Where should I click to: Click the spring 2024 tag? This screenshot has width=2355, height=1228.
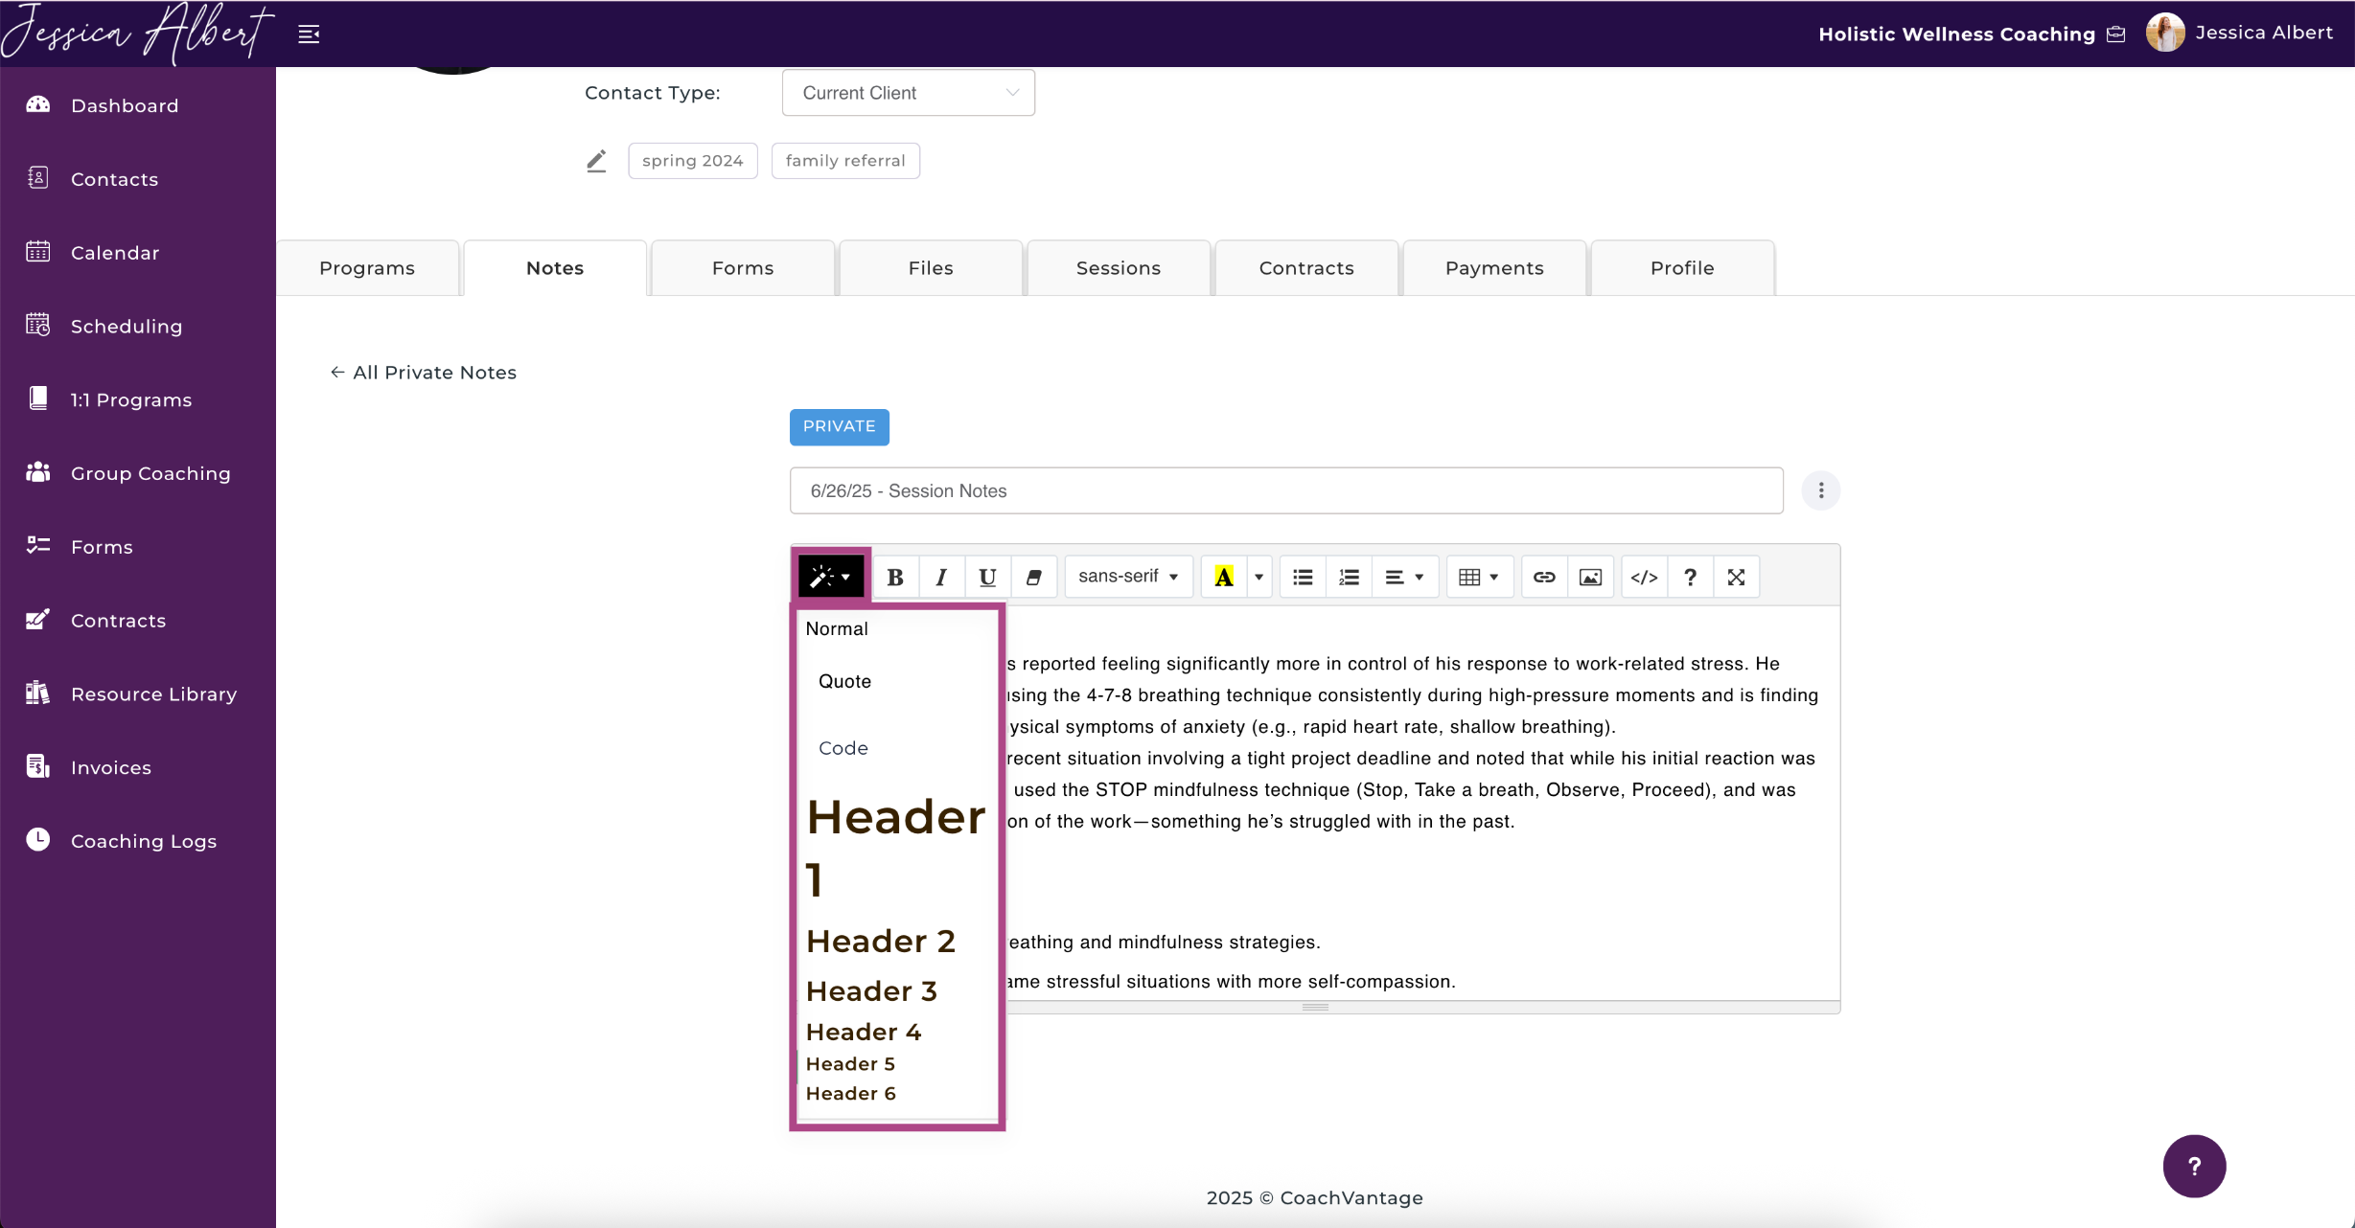[x=692, y=161]
